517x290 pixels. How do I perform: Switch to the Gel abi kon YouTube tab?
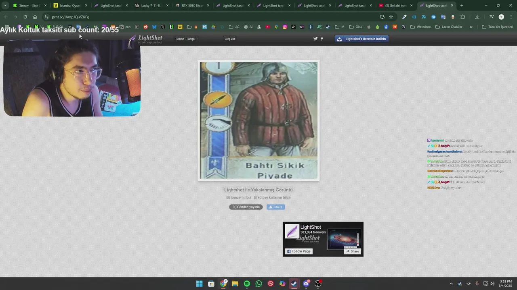[396, 6]
